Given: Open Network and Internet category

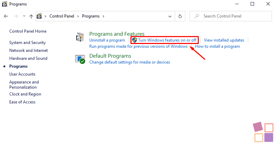Looking at the screenshot, I should pyautogui.click(x=28, y=50).
